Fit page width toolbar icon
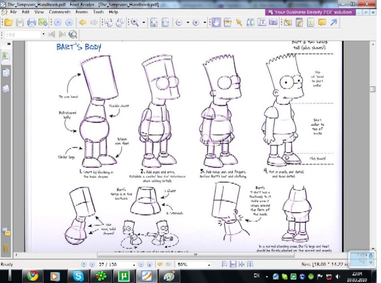The width and height of the screenshot is (381, 283). pos(165,23)
